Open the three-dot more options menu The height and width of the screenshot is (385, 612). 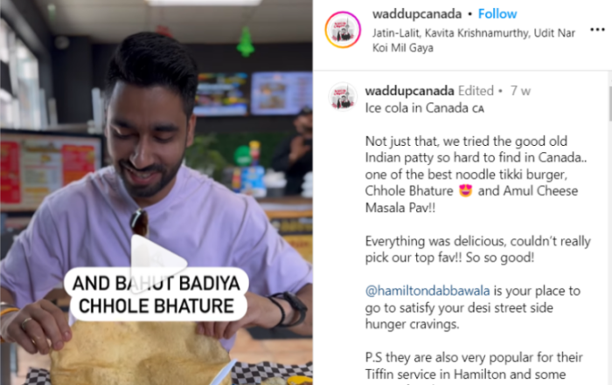click(x=597, y=30)
